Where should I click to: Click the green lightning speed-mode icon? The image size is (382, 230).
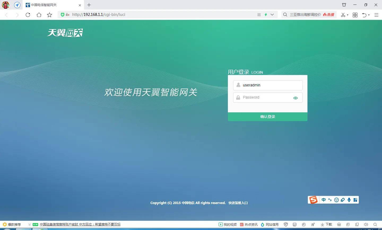(x=266, y=15)
